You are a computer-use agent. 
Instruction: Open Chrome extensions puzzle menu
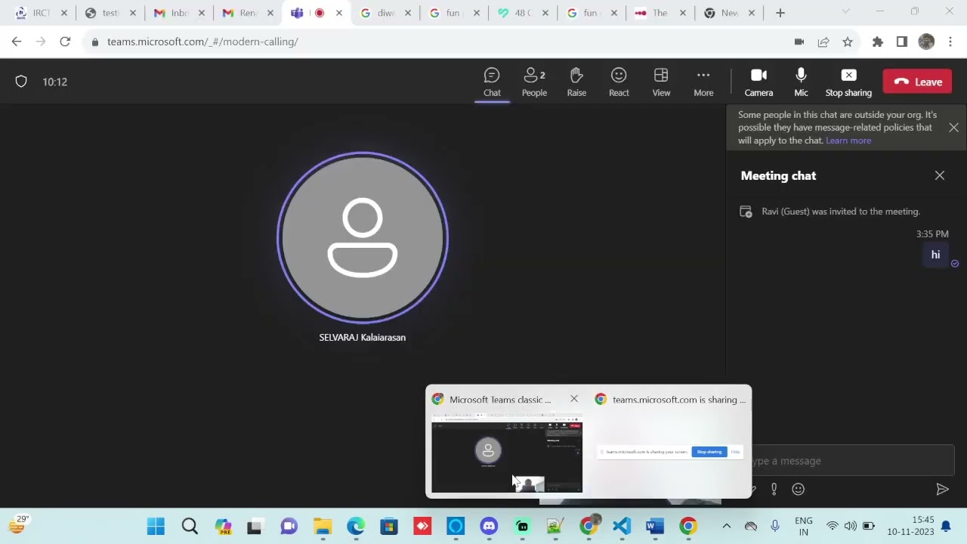pos(878,42)
